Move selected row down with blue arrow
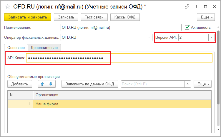 pos(51,84)
